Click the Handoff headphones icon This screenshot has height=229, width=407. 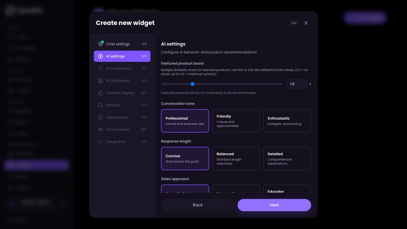100,105
